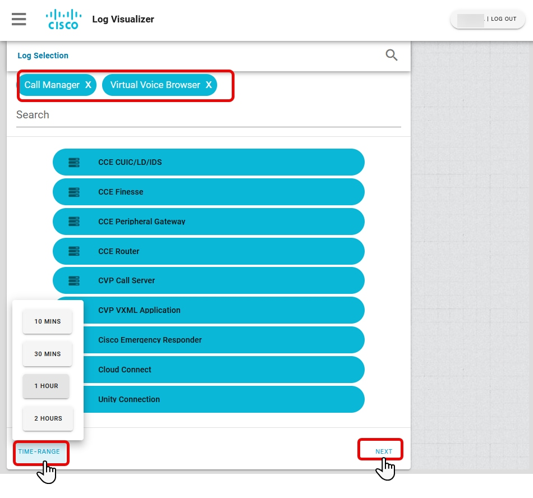Screen dimensions: 533x498
Task: Select the Log Selection tab
Action: point(43,55)
